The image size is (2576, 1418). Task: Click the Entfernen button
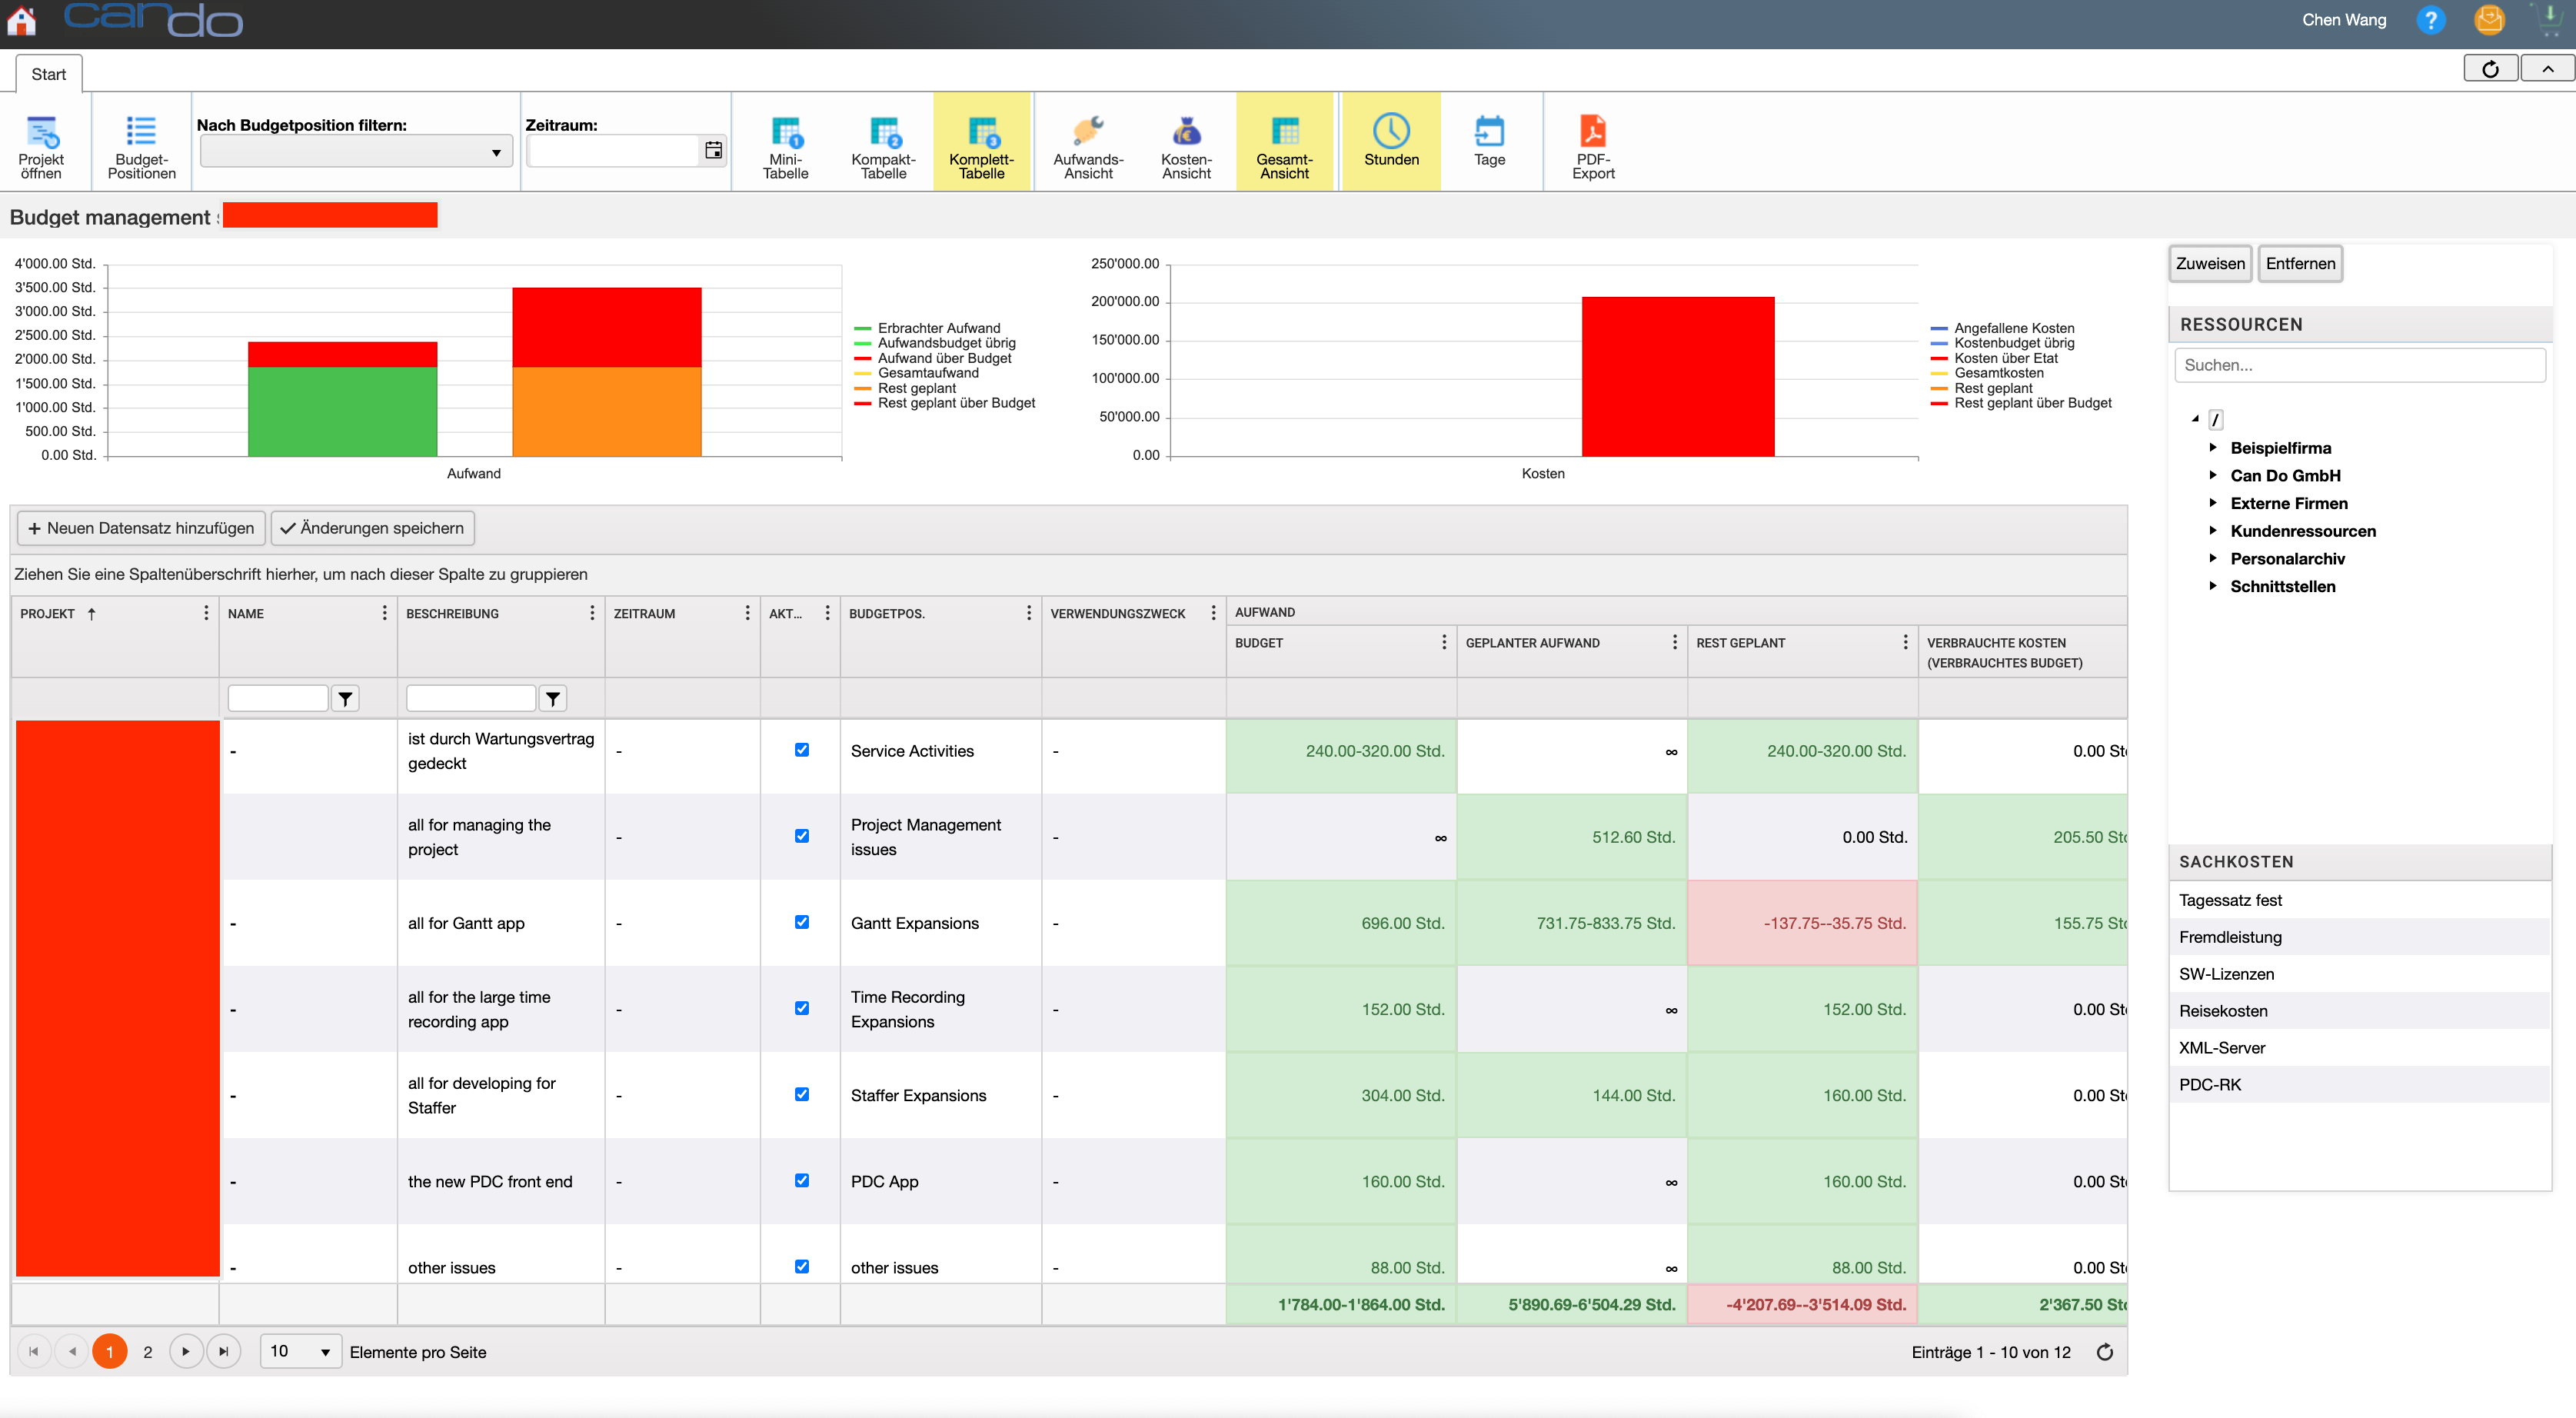[x=2300, y=264]
